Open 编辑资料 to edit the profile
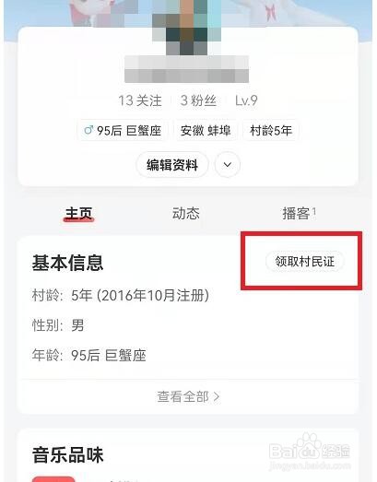This screenshot has width=377, height=482. 172,165
